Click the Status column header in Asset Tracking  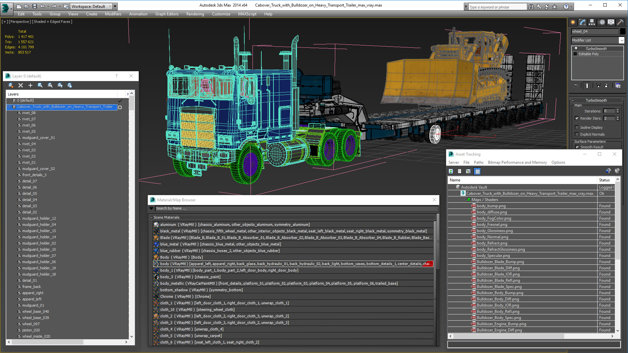606,180
